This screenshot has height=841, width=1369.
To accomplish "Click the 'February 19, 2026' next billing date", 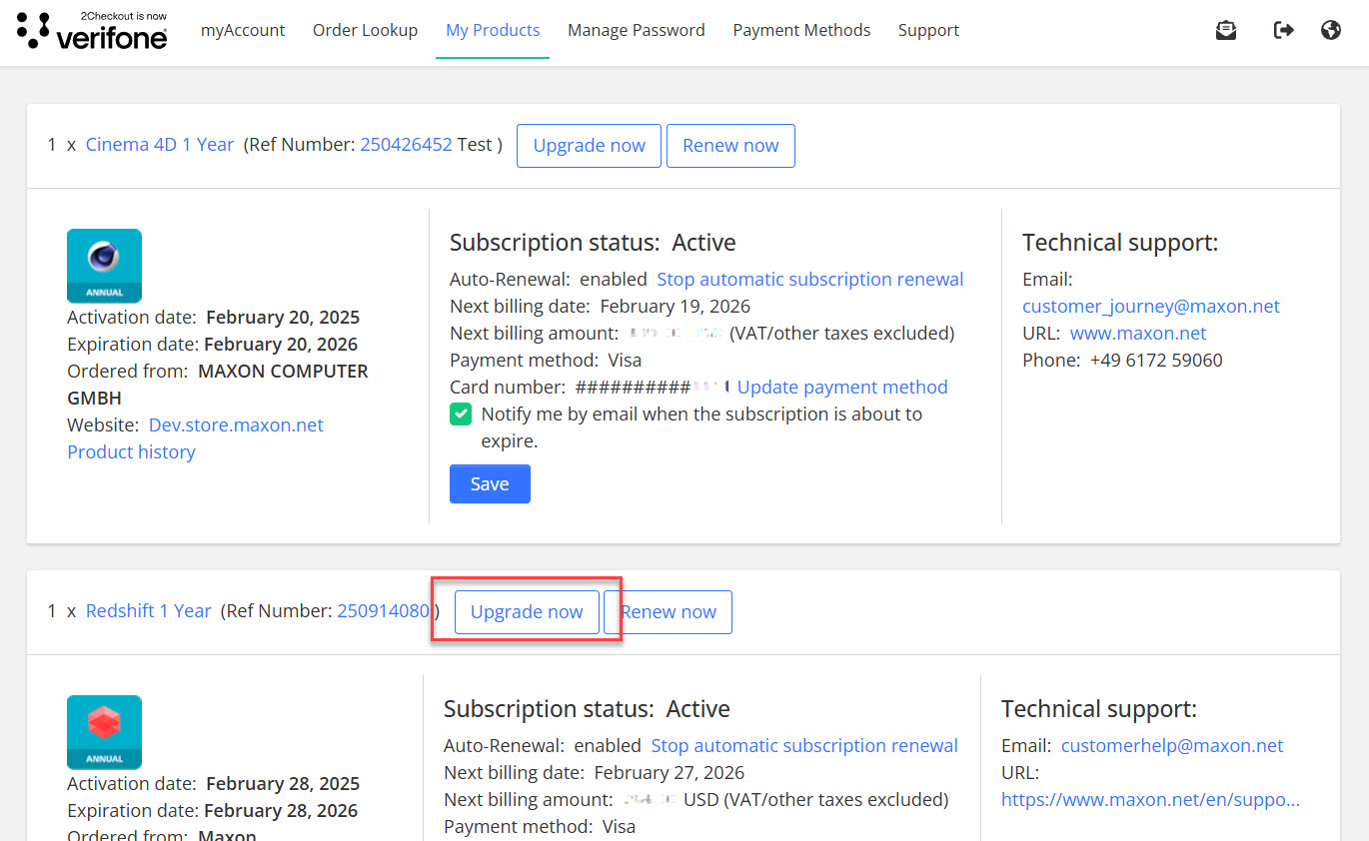I will (x=676, y=307).
